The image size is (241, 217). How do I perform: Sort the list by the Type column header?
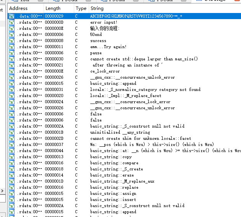click(81, 8)
